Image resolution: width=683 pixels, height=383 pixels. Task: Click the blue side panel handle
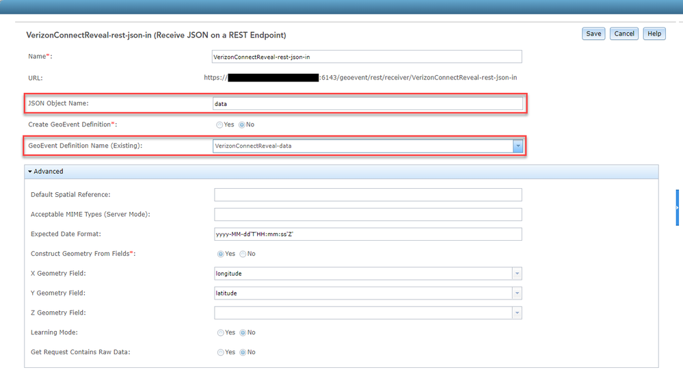678,207
